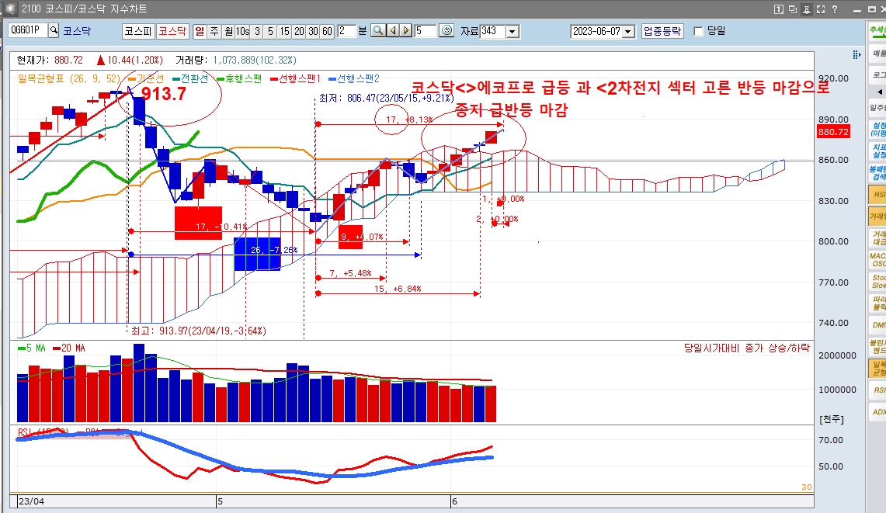Click the 봉패턴 검색 sidebar button
Viewport: 886px width, 513px height.
(x=877, y=173)
